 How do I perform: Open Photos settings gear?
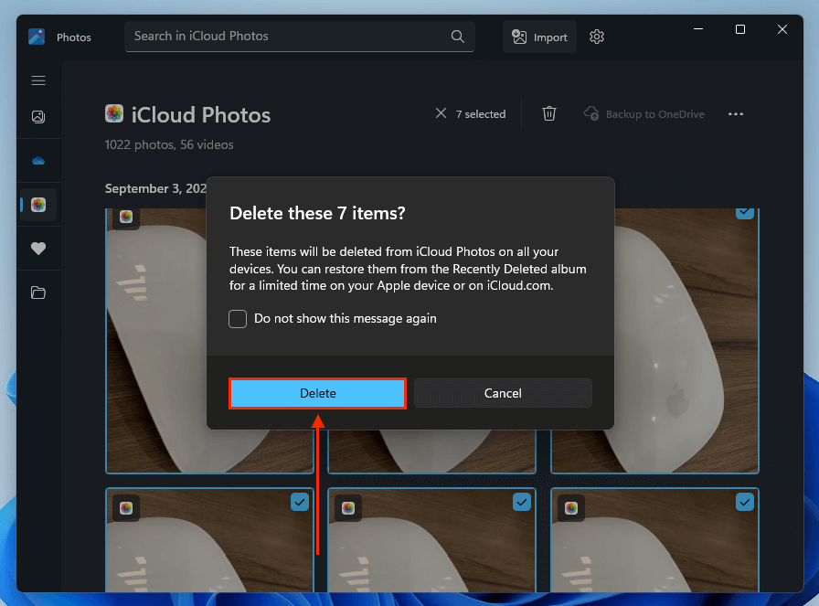pos(597,37)
